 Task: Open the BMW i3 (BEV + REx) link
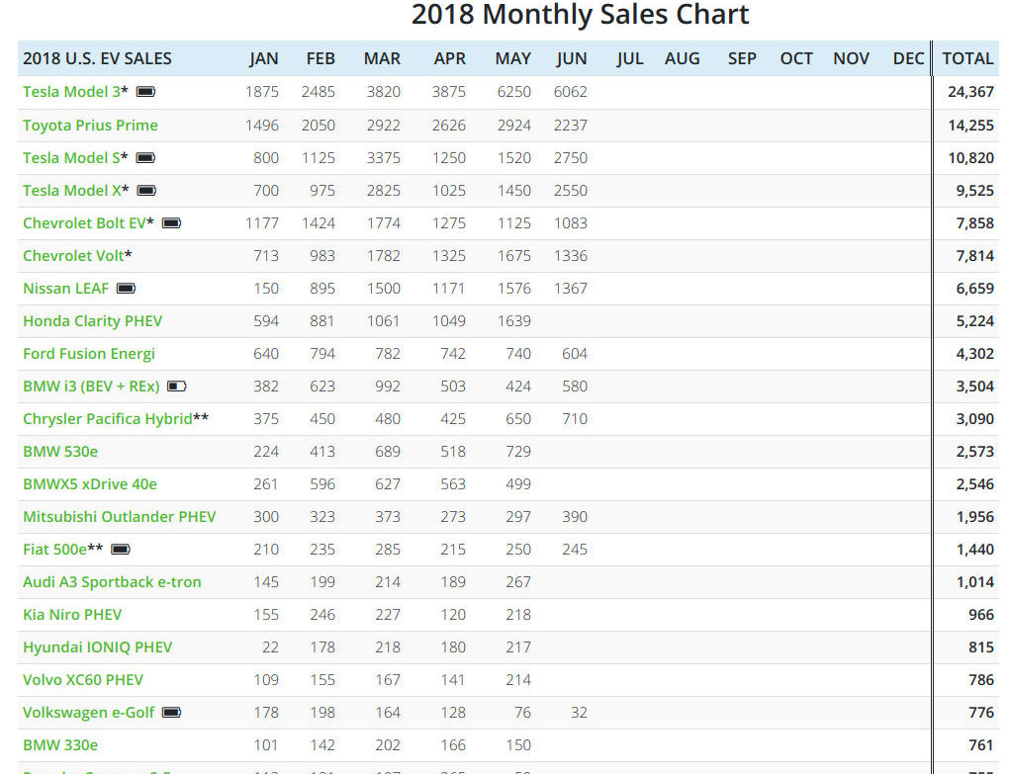pos(91,387)
